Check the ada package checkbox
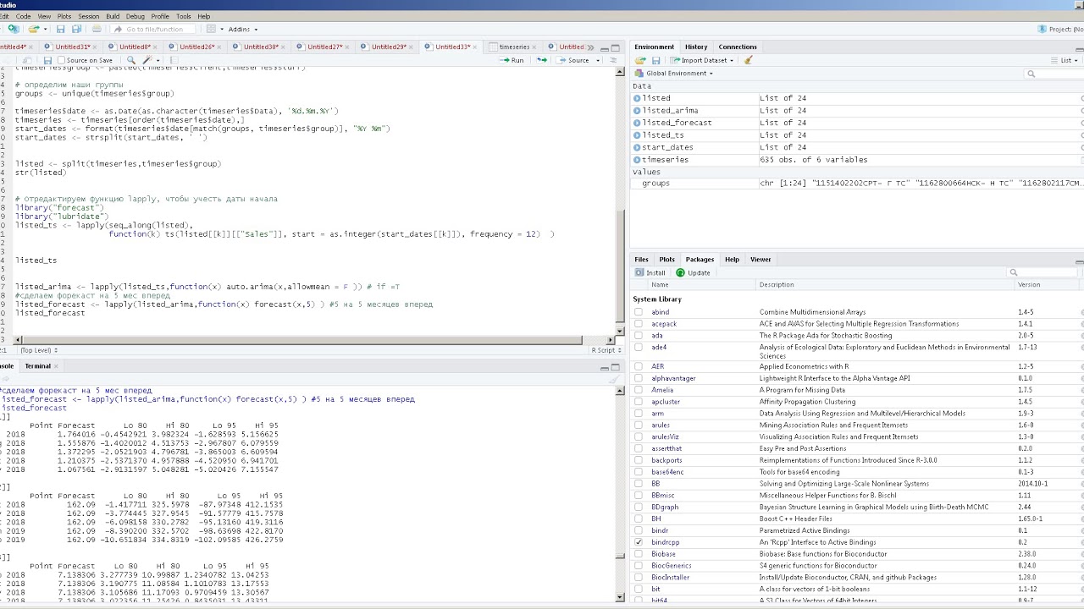 click(x=639, y=335)
